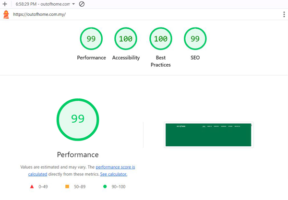
Task: Click the '0–49' legend text
Action: pyautogui.click(x=43, y=187)
